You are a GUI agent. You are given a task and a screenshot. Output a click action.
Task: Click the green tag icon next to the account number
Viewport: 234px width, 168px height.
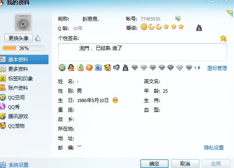(178, 19)
